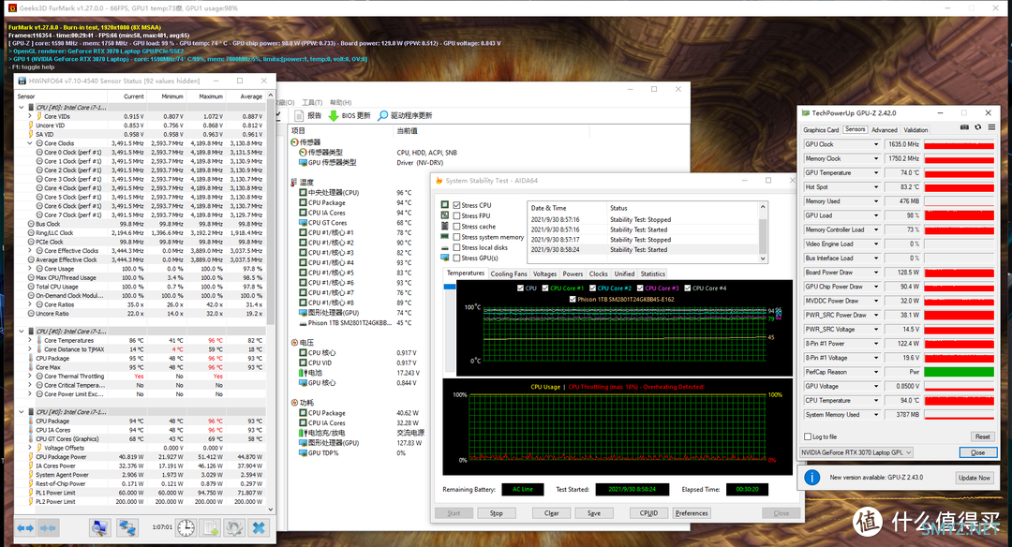Viewport: 1012px width, 547px height.
Task: Click the Stress CPU chip icon
Action: [445, 204]
